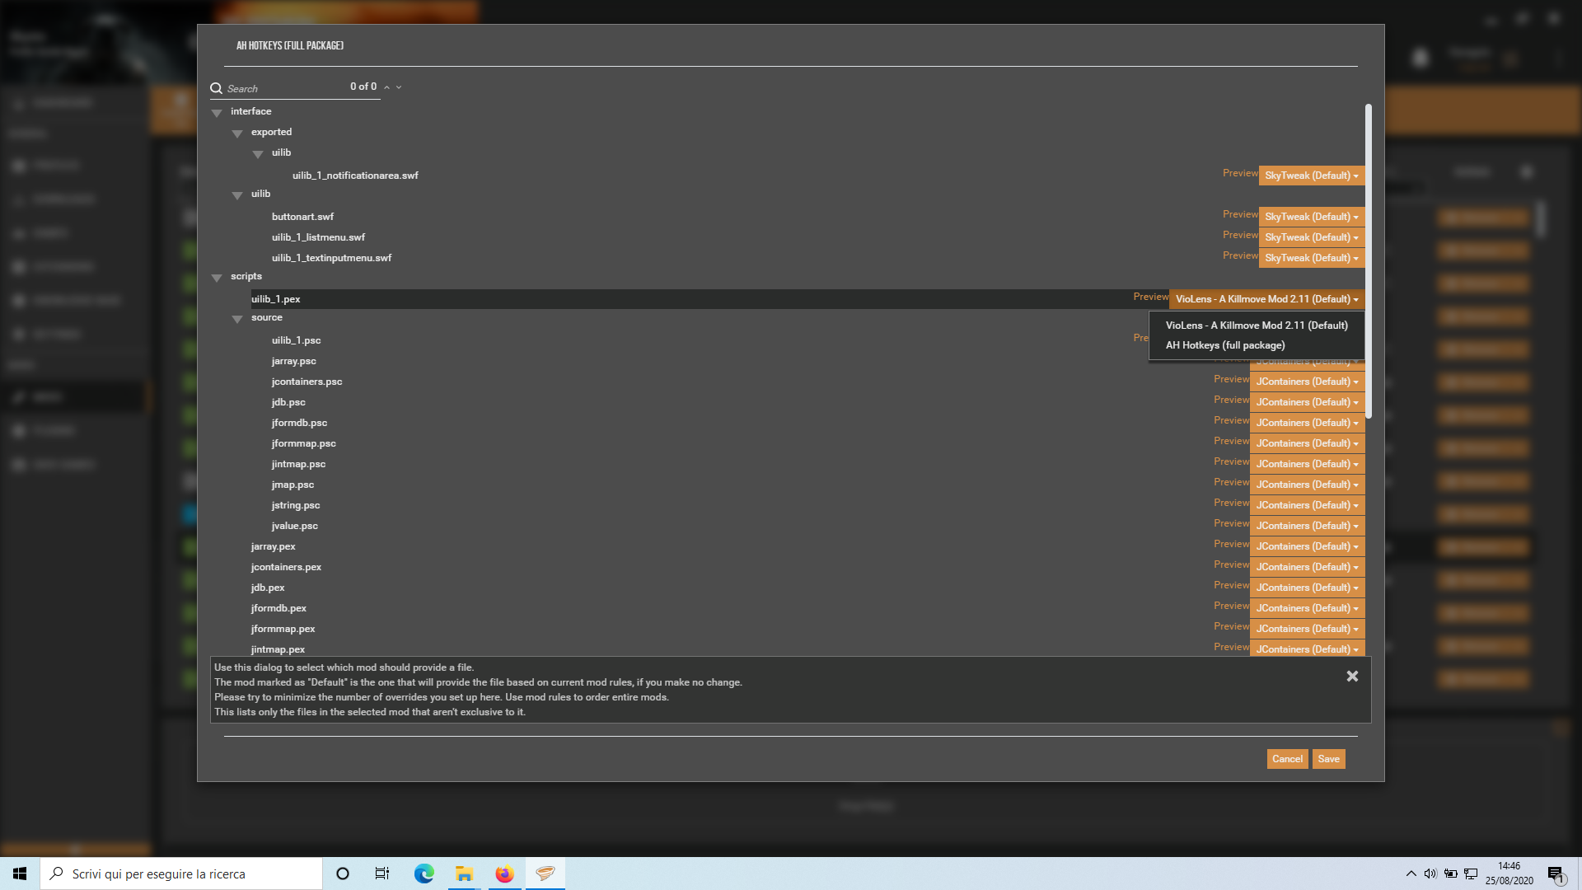Image resolution: width=1582 pixels, height=890 pixels.
Task: Click the Save button
Action: tap(1328, 759)
